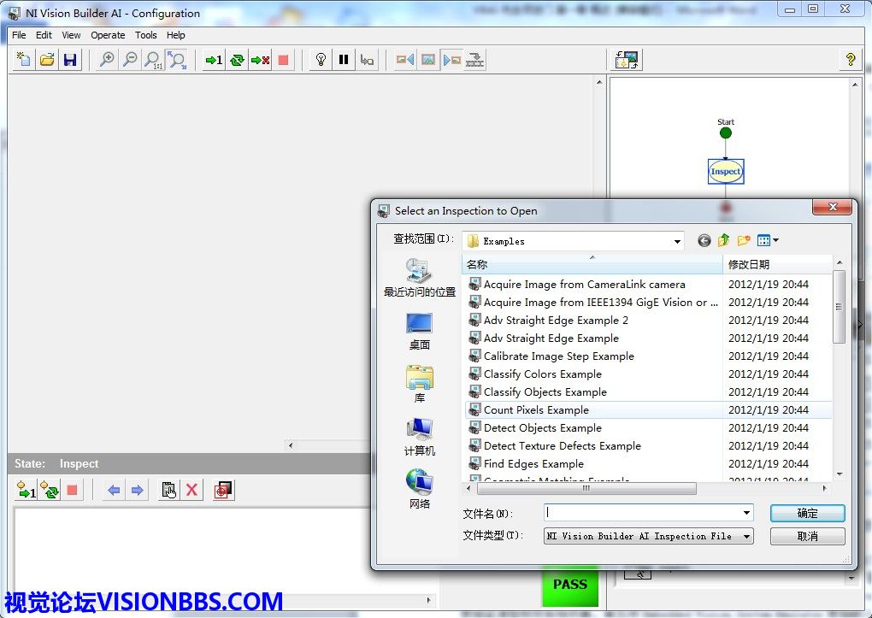Screen dimensions: 872x618
Task: Expand the Examples look-in folder dropdown
Action: click(x=677, y=242)
